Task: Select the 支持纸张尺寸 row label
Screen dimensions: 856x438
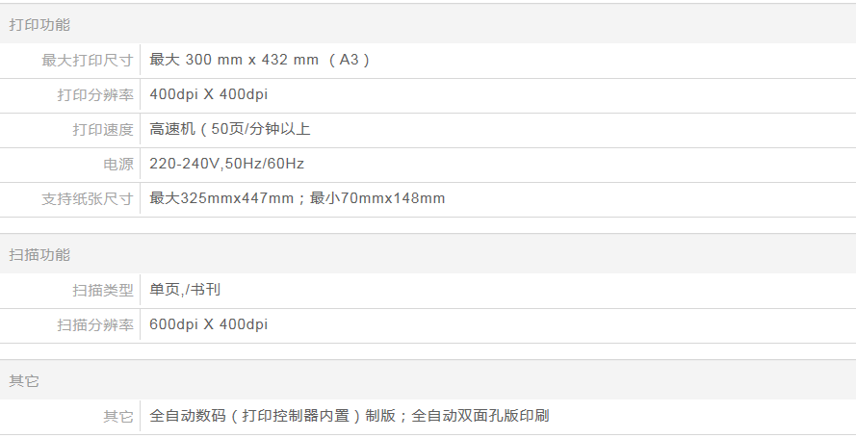Action: pyautogui.click(x=88, y=198)
